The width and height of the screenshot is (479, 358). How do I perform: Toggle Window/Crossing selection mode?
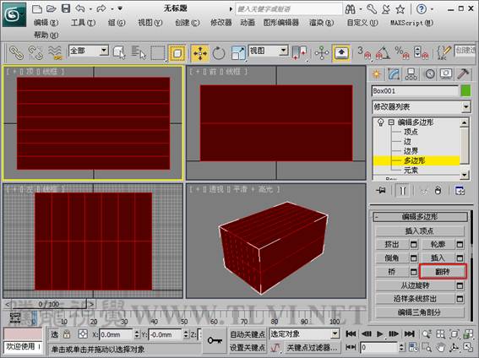coord(177,53)
